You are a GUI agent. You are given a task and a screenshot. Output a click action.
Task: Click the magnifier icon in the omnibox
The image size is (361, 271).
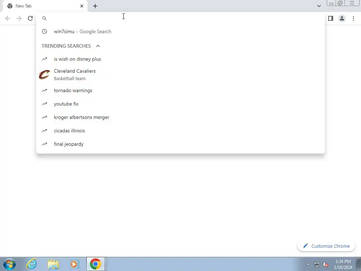coord(44,18)
